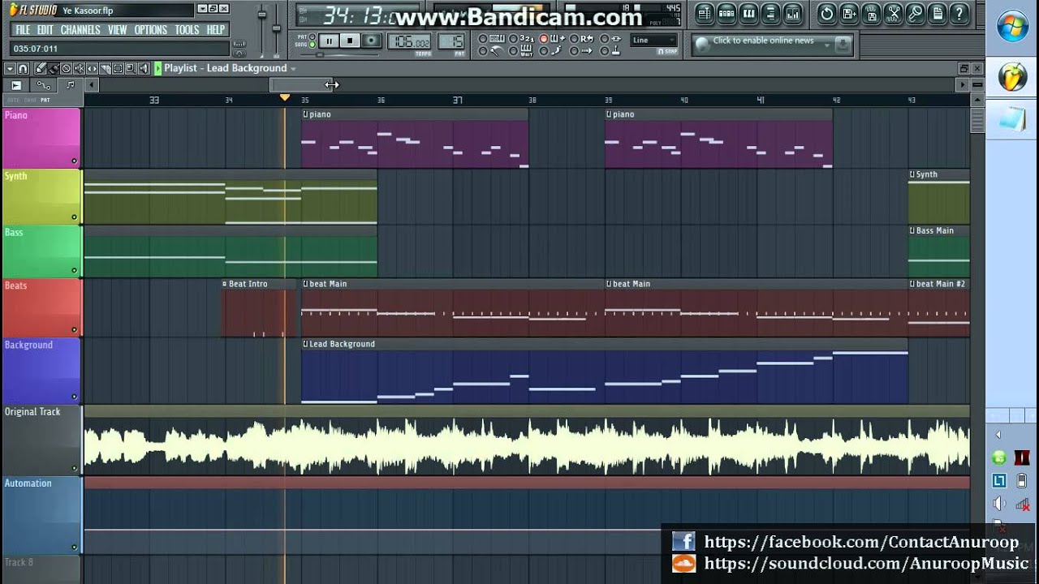Open the Line snap selector dropdown
The width and height of the screenshot is (1039, 584).
click(653, 40)
